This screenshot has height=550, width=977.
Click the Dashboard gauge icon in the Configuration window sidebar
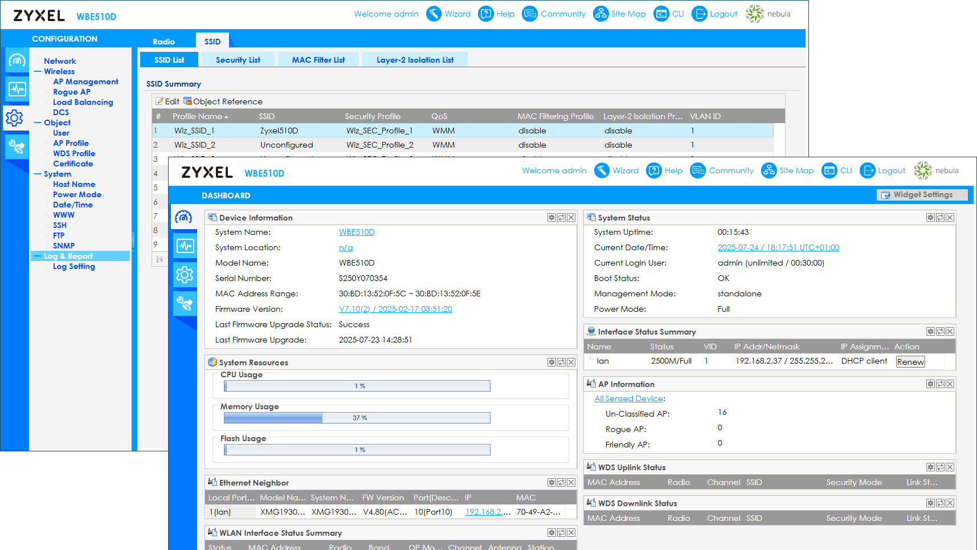pyautogui.click(x=17, y=60)
